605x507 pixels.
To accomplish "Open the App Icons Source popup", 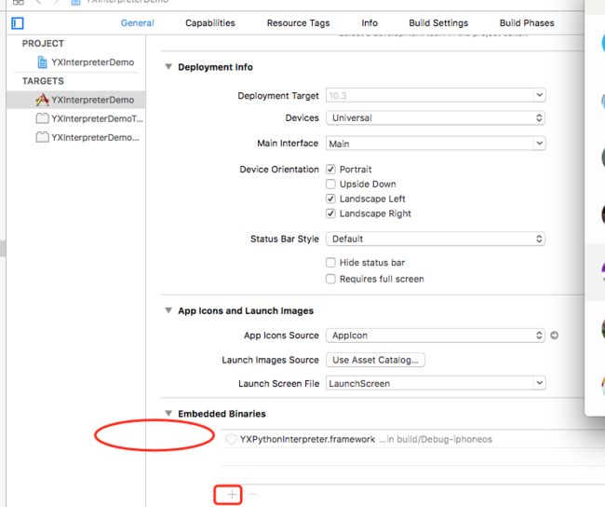I will (436, 336).
